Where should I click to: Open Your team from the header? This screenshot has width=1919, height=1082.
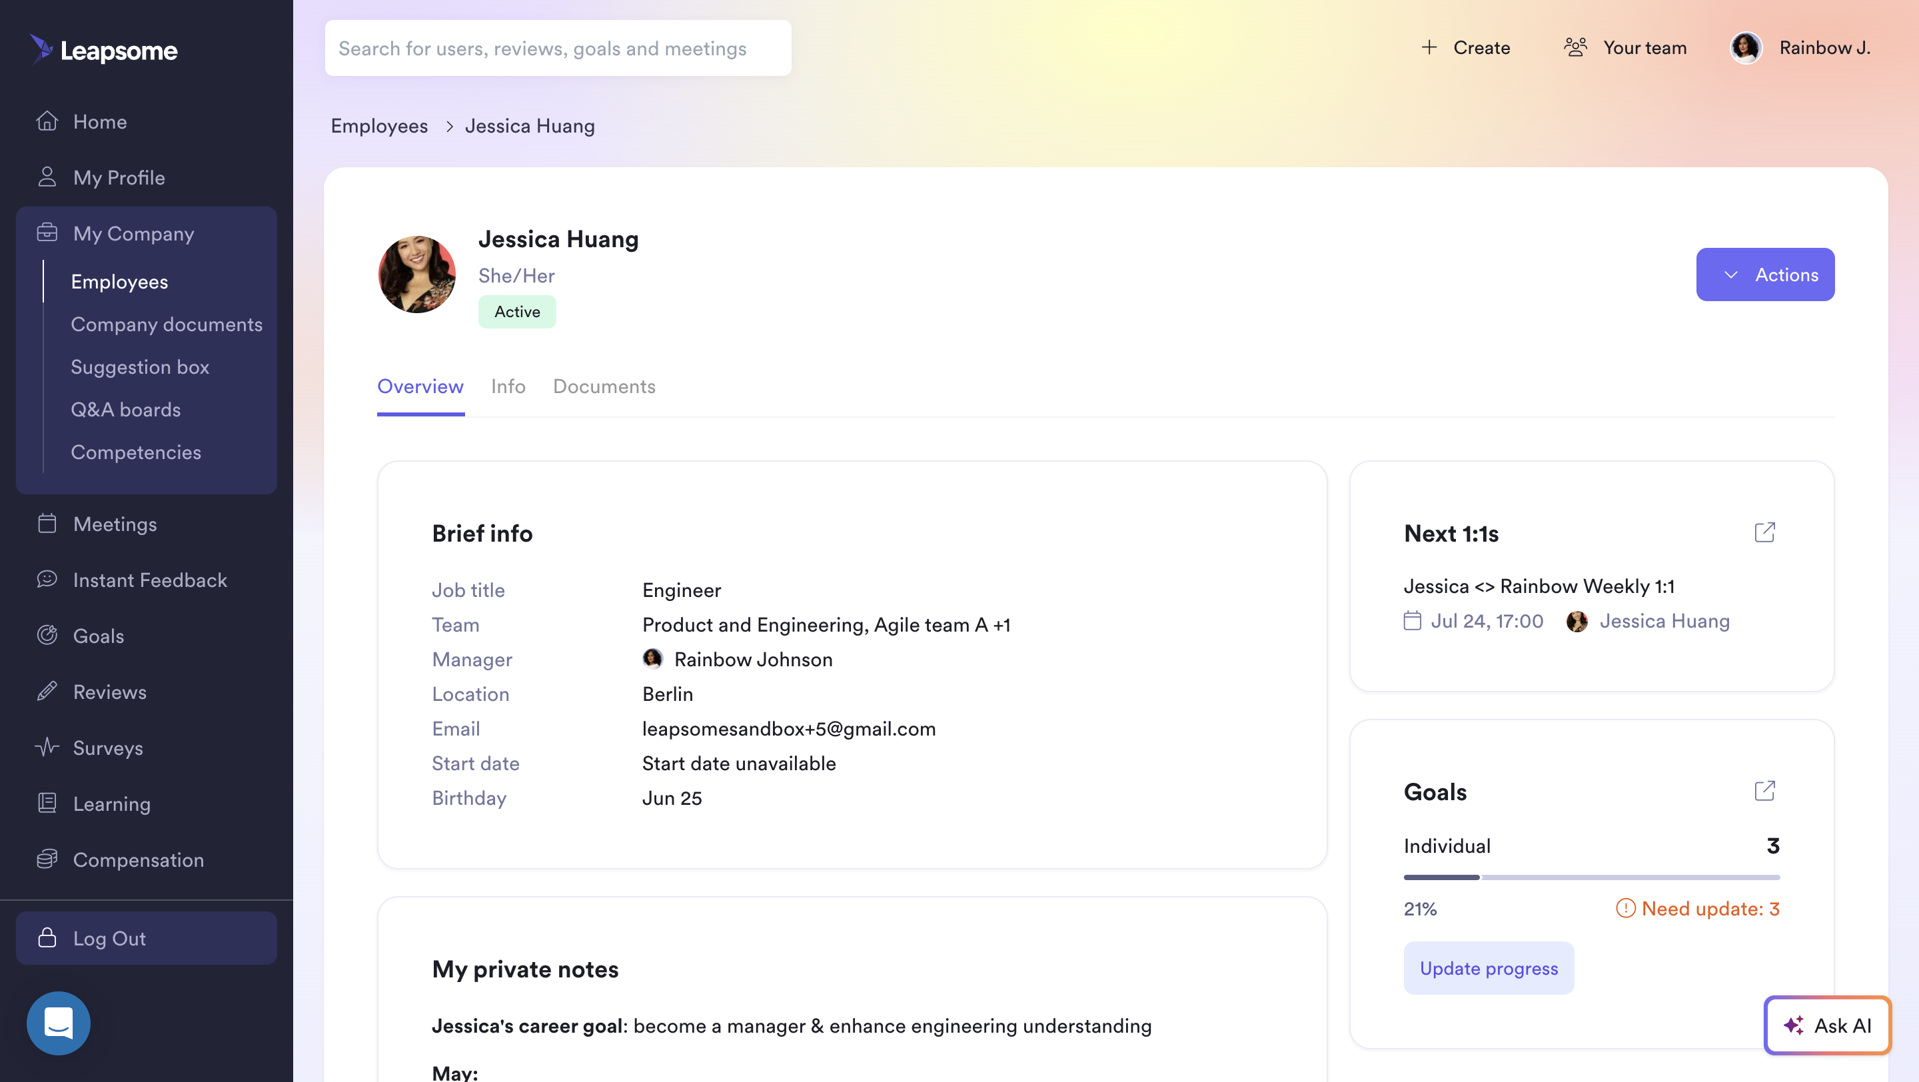coord(1624,48)
